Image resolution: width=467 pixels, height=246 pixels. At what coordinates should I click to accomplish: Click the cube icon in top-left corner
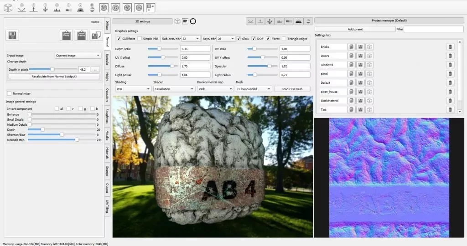click(x=9, y=8)
